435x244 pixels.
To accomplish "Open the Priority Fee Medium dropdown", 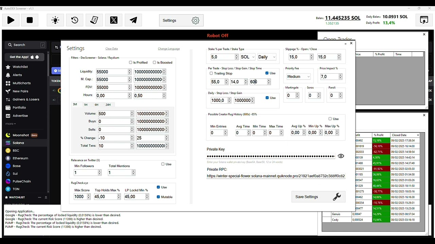I will pyautogui.click(x=298, y=77).
